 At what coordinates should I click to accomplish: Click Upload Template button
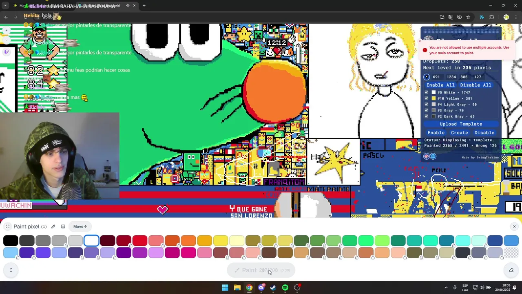click(x=461, y=124)
